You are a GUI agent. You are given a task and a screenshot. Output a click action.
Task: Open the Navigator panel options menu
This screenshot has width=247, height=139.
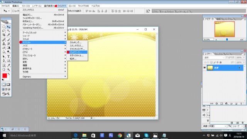click(x=245, y=19)
